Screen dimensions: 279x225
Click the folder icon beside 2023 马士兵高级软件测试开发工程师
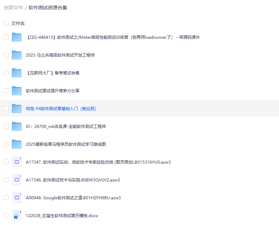[x=17, y=55]
